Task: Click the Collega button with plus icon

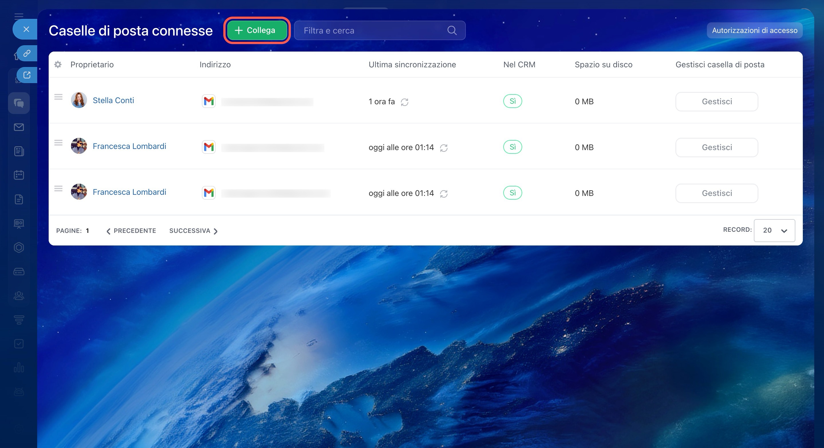Action: click(x=257, y=30)
